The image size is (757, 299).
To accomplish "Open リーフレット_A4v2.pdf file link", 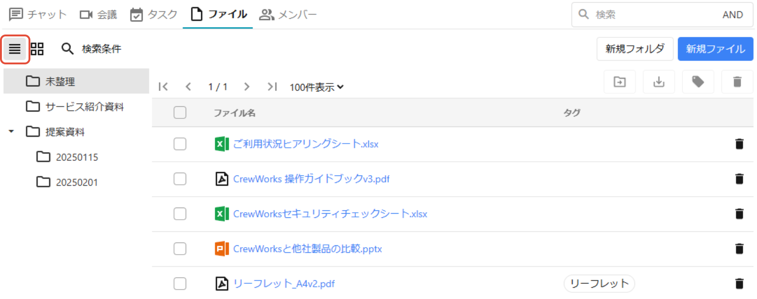I will [284, 284].
